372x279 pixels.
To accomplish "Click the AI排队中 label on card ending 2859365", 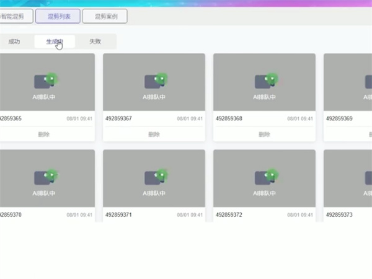I will click(43, 97).
